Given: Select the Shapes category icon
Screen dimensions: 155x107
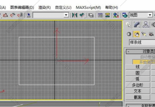Looking at the screenshot, I should point(137,34).
